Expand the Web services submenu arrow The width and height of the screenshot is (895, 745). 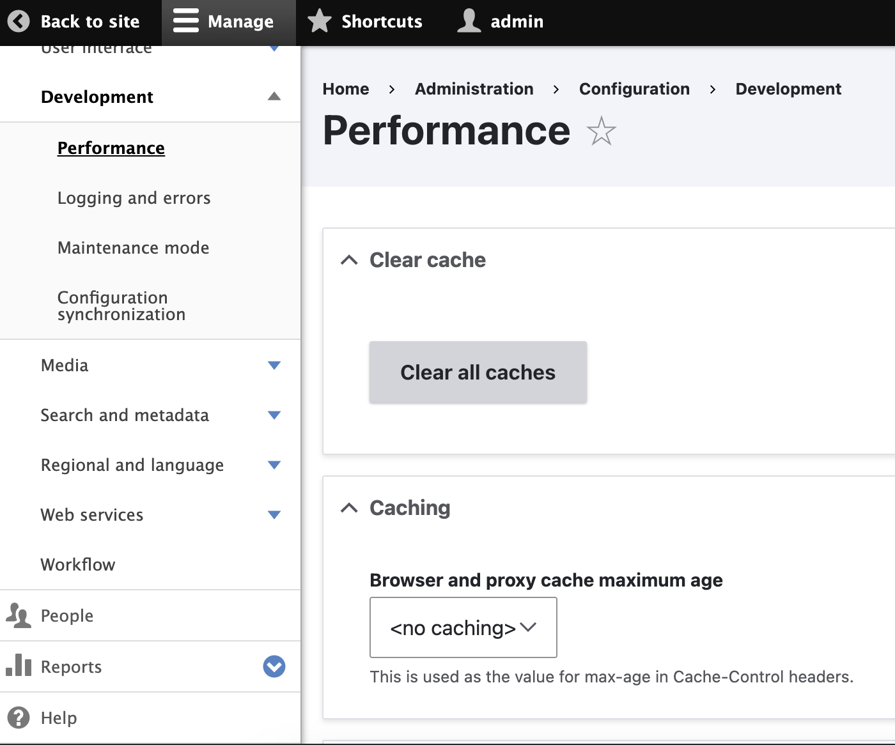pyautogui.click(x=274, y=515)
